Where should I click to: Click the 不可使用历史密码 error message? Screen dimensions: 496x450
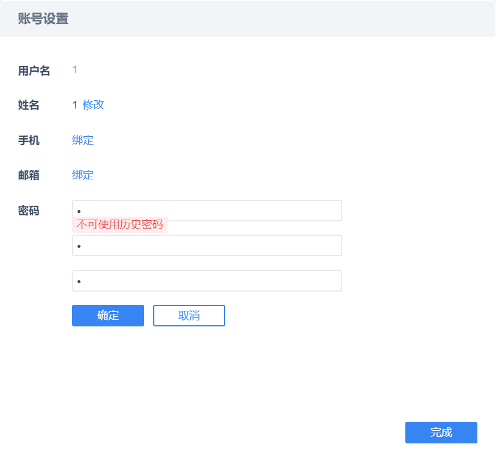coord(119,225)
